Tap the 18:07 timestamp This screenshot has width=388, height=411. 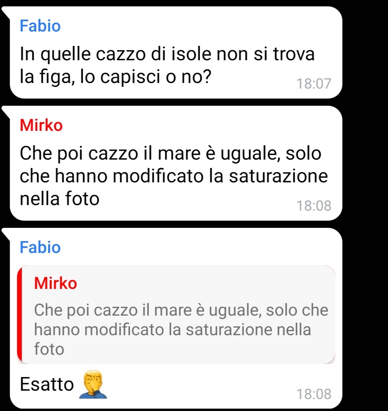[x=314, y=84]
